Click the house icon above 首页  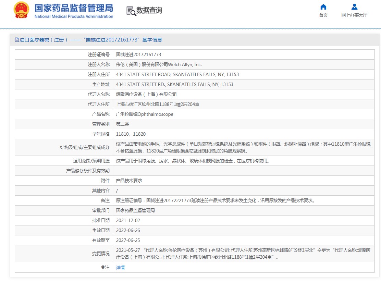click(323, 7)
